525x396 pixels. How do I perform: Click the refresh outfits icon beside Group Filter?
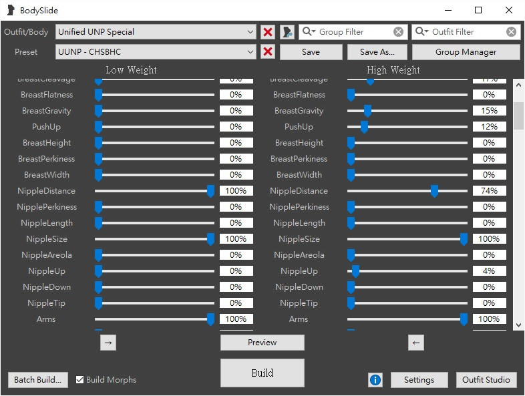(287, 32)
